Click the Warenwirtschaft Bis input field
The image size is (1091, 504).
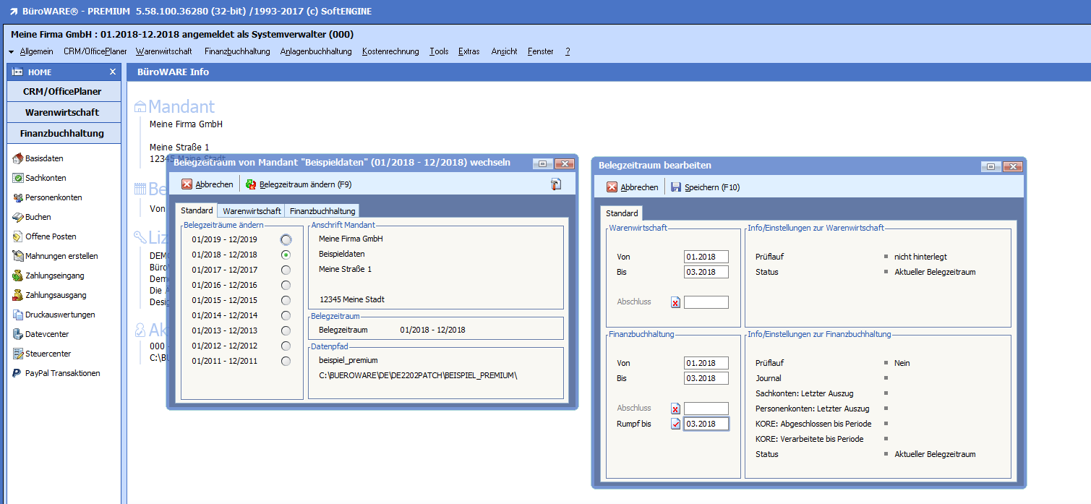tap(706, 272)
